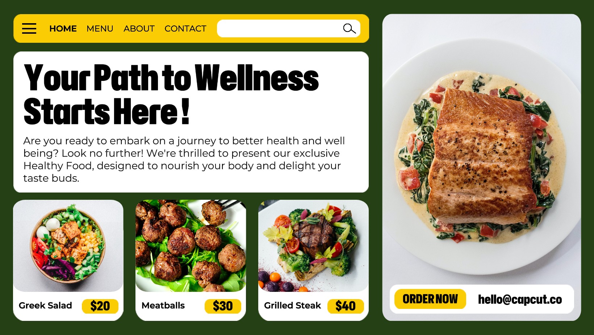Click the magnifying glass search icon
Screen dimensions: 594x335
pos(349,28)
